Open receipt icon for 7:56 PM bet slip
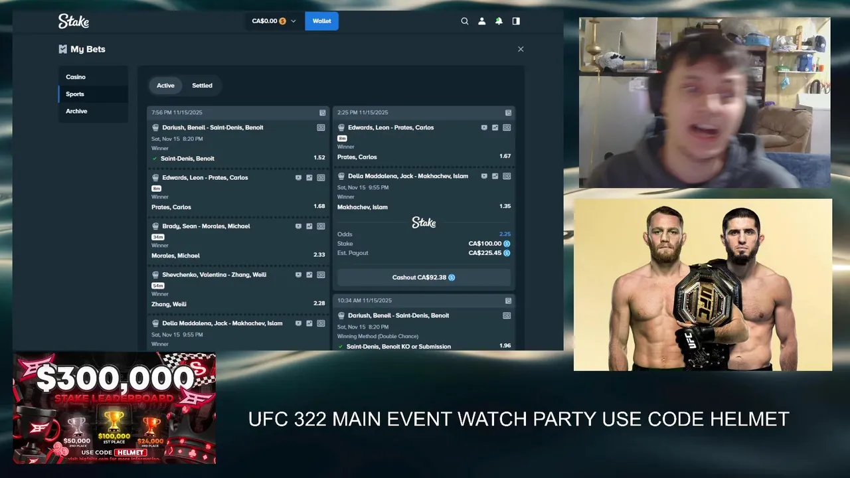Screen dimensions: 850x478 (322, 113)
